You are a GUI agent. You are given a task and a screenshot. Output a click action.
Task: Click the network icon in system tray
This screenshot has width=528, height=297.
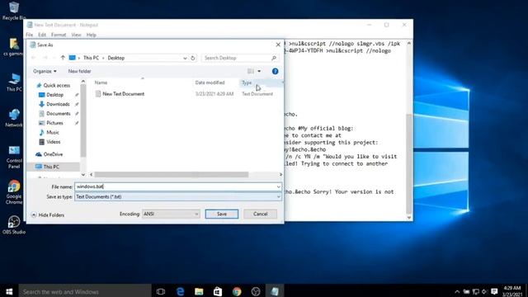tap(475, 291)
